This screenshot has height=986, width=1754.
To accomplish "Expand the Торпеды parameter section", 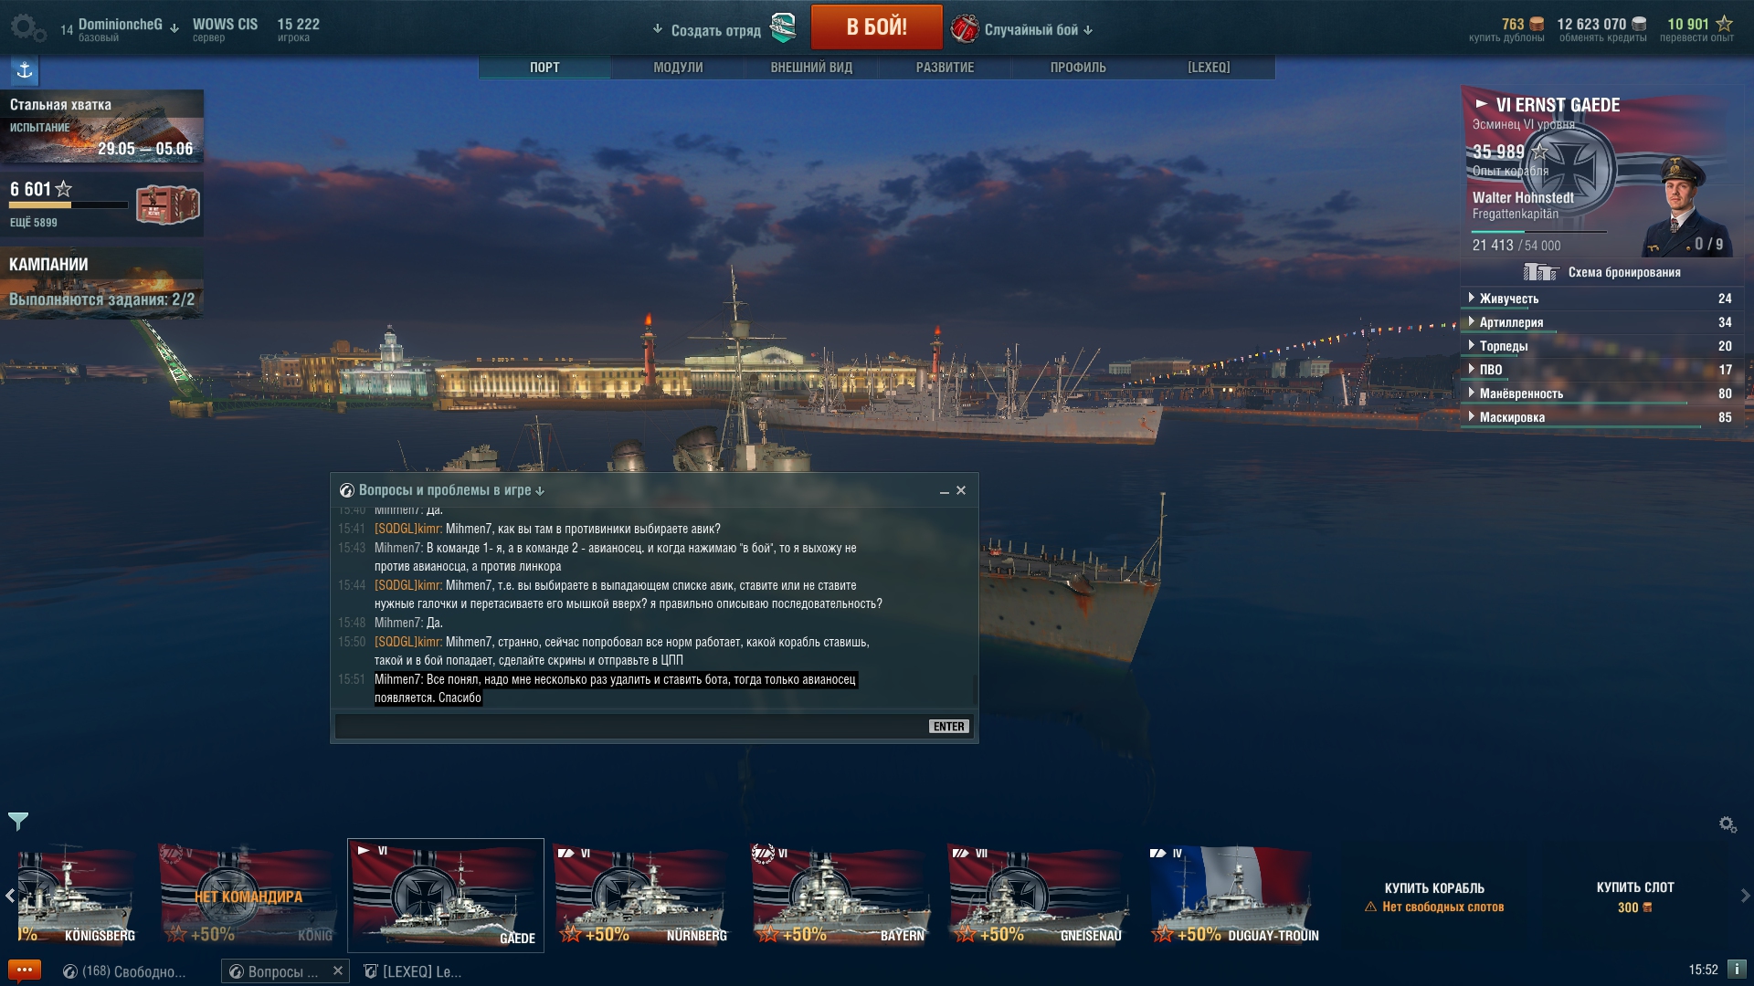I will click(1600, 346).
